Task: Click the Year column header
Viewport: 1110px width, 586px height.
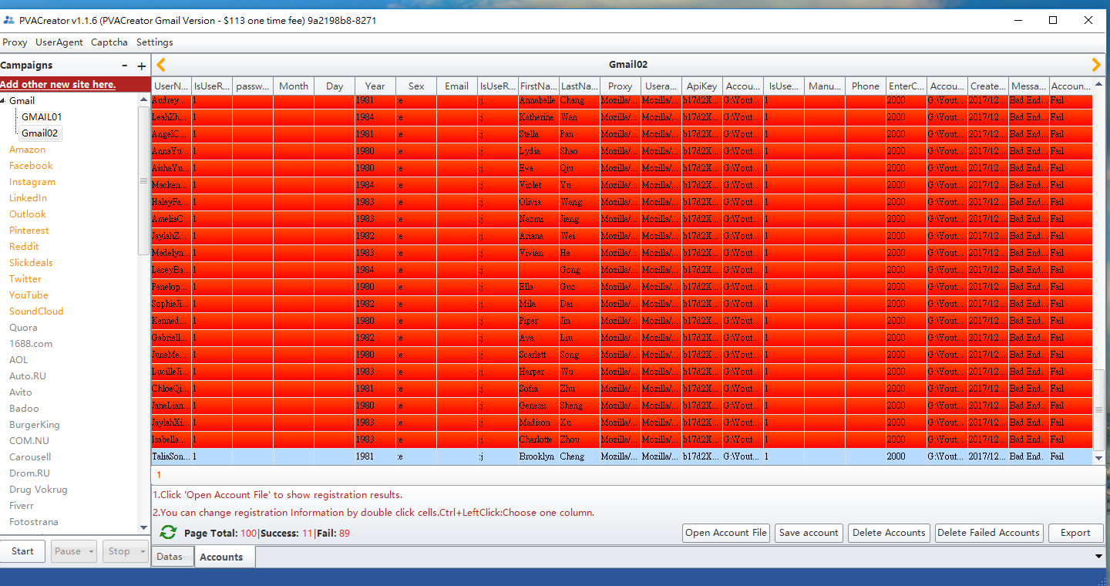Action: pos(375,86)
